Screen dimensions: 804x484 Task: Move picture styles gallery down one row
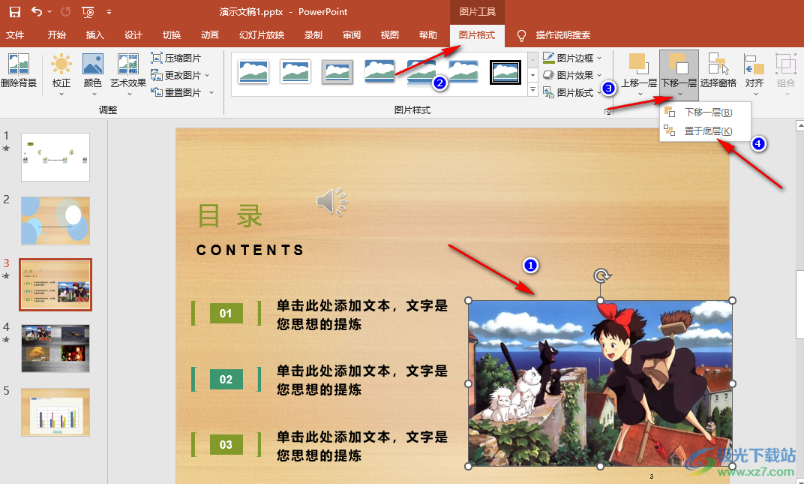pyautogui.click(x=532, y=75)
